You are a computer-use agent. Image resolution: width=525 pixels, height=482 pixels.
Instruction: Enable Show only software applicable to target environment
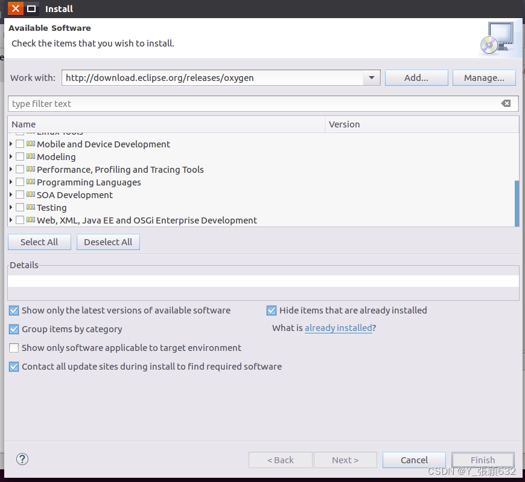(13, 348)
